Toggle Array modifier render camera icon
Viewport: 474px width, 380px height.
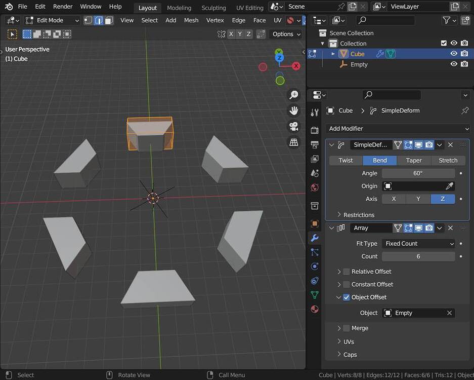(x=429, y=227)
